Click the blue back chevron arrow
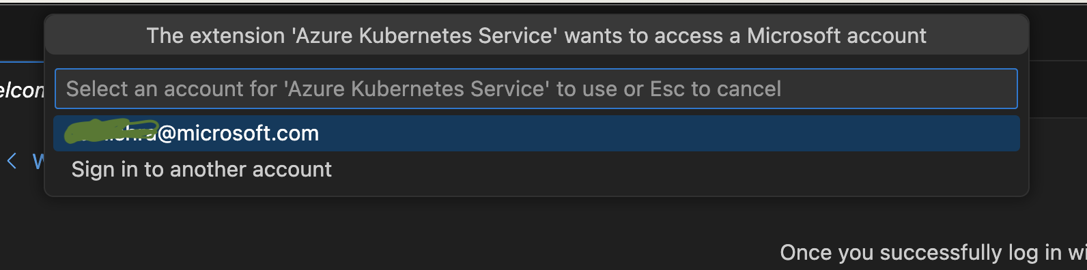 [12, 162]
